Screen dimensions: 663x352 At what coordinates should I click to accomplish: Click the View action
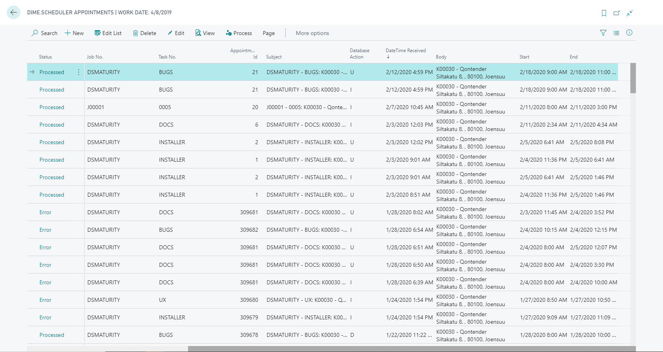pyautogui.click(x=205, y=33)
